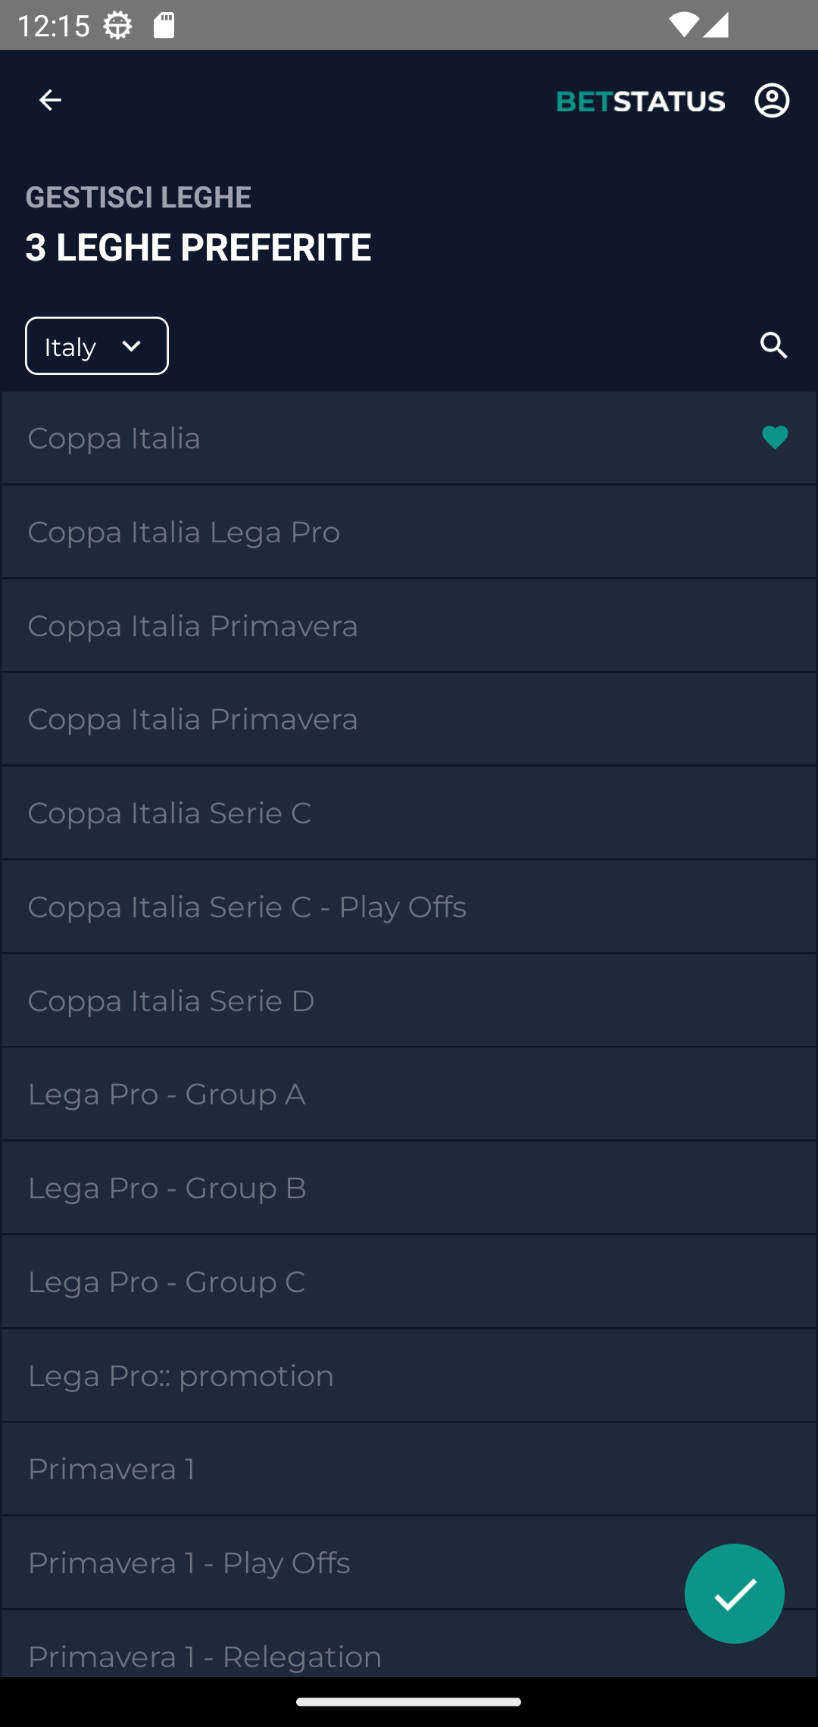Viewport: 818px width, 1727px height.
Task: Tap the back arrow icon
Action: pyautogui.click(x=50, y=100)
